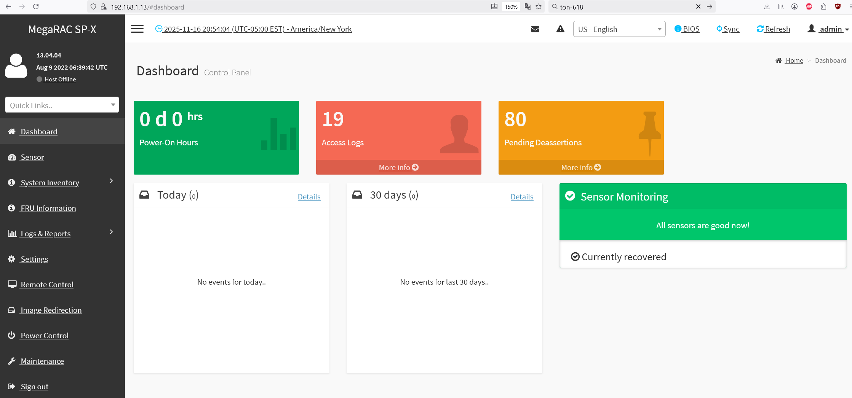Open Remote Control from the sidebar

[x=47, y=285]
